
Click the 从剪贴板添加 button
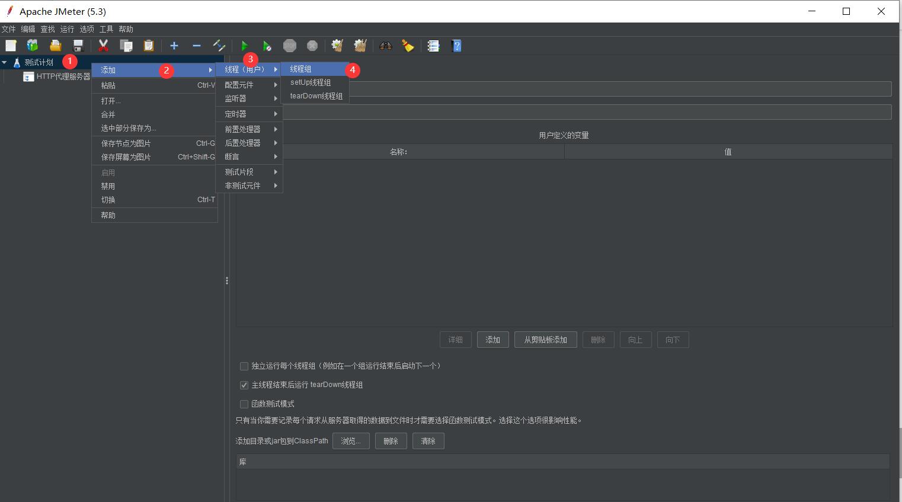546,340
